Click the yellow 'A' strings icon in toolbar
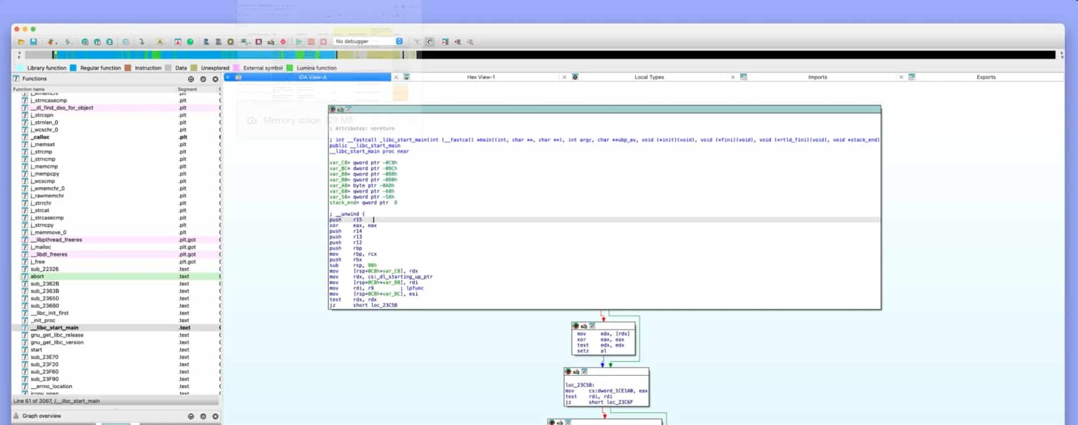 [160, 42]
